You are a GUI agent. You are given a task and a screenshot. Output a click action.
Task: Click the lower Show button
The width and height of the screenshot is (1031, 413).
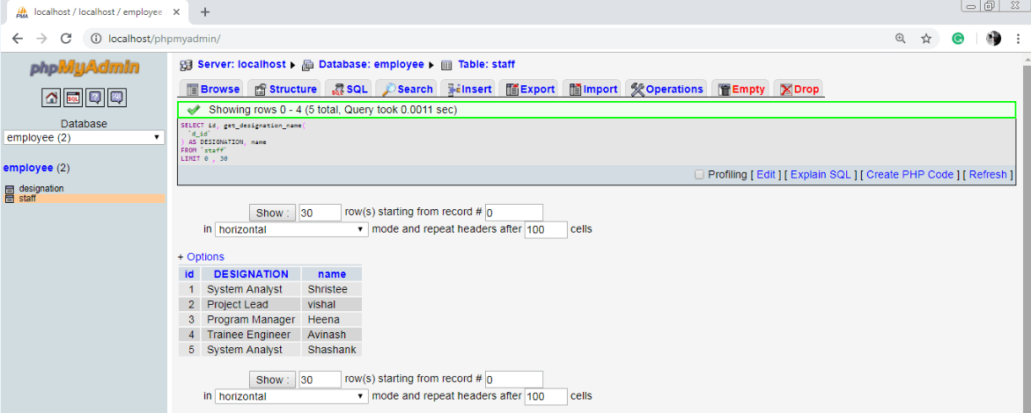[272, 380]
